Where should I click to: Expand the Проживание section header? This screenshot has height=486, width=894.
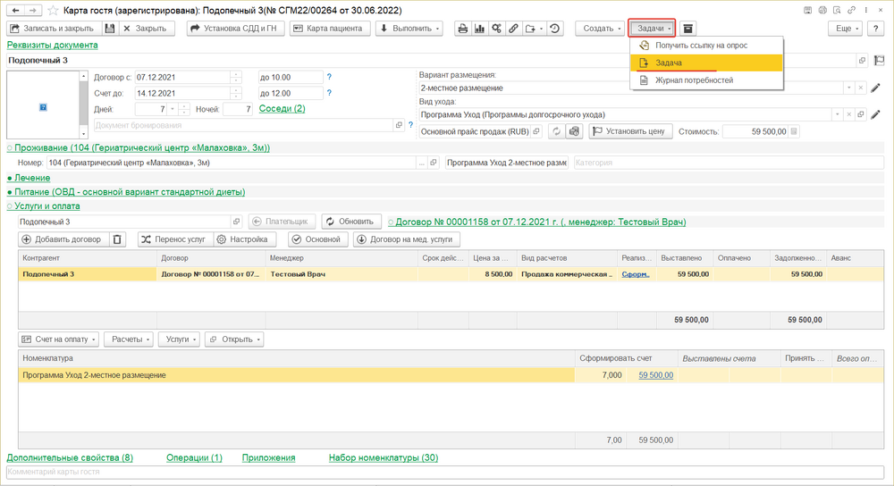(x=139, y=147)
